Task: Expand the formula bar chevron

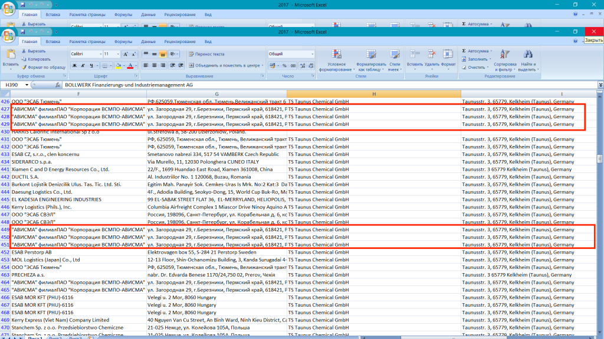Action: tap(600, 85)
